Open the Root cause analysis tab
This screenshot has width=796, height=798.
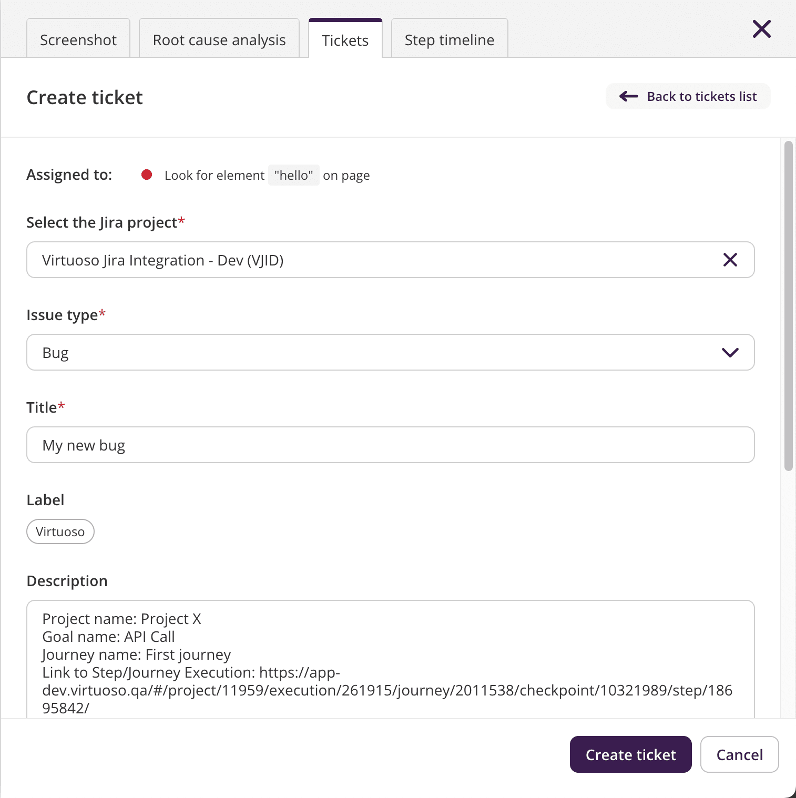pyautogui.click(x=219, y=39)
